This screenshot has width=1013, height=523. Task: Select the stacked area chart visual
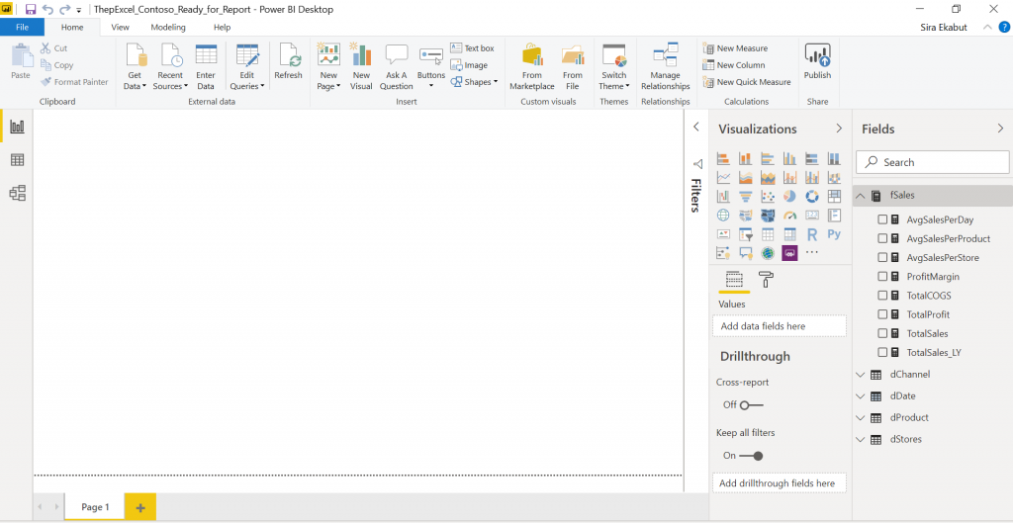tap(768, 177)
